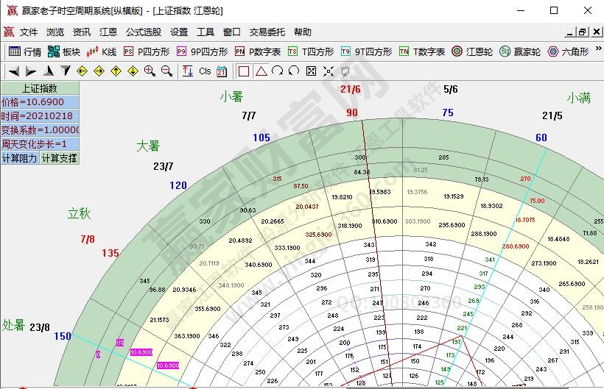
Task: Open the 浏览 menu
Action: pyautogui.click(x=55, y=32)
